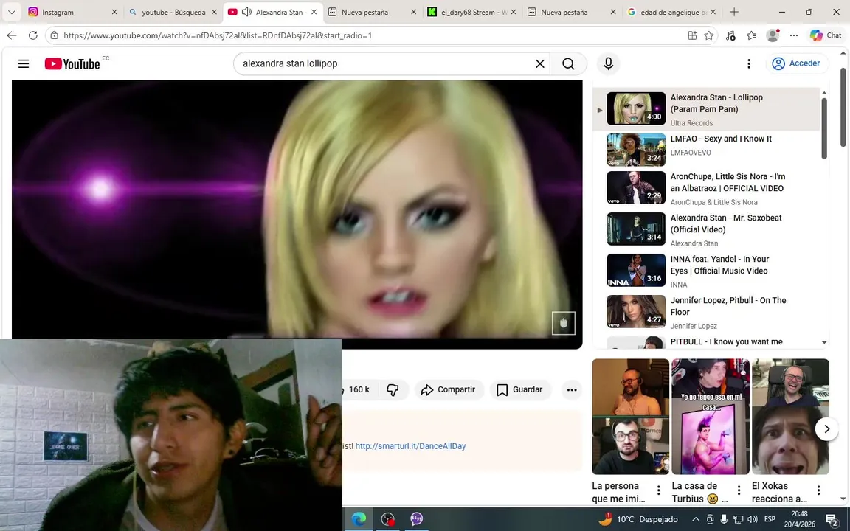Open the first Nueva pestaña tab
The height and width of the screenshot is (531, 850).
(373, 12)
